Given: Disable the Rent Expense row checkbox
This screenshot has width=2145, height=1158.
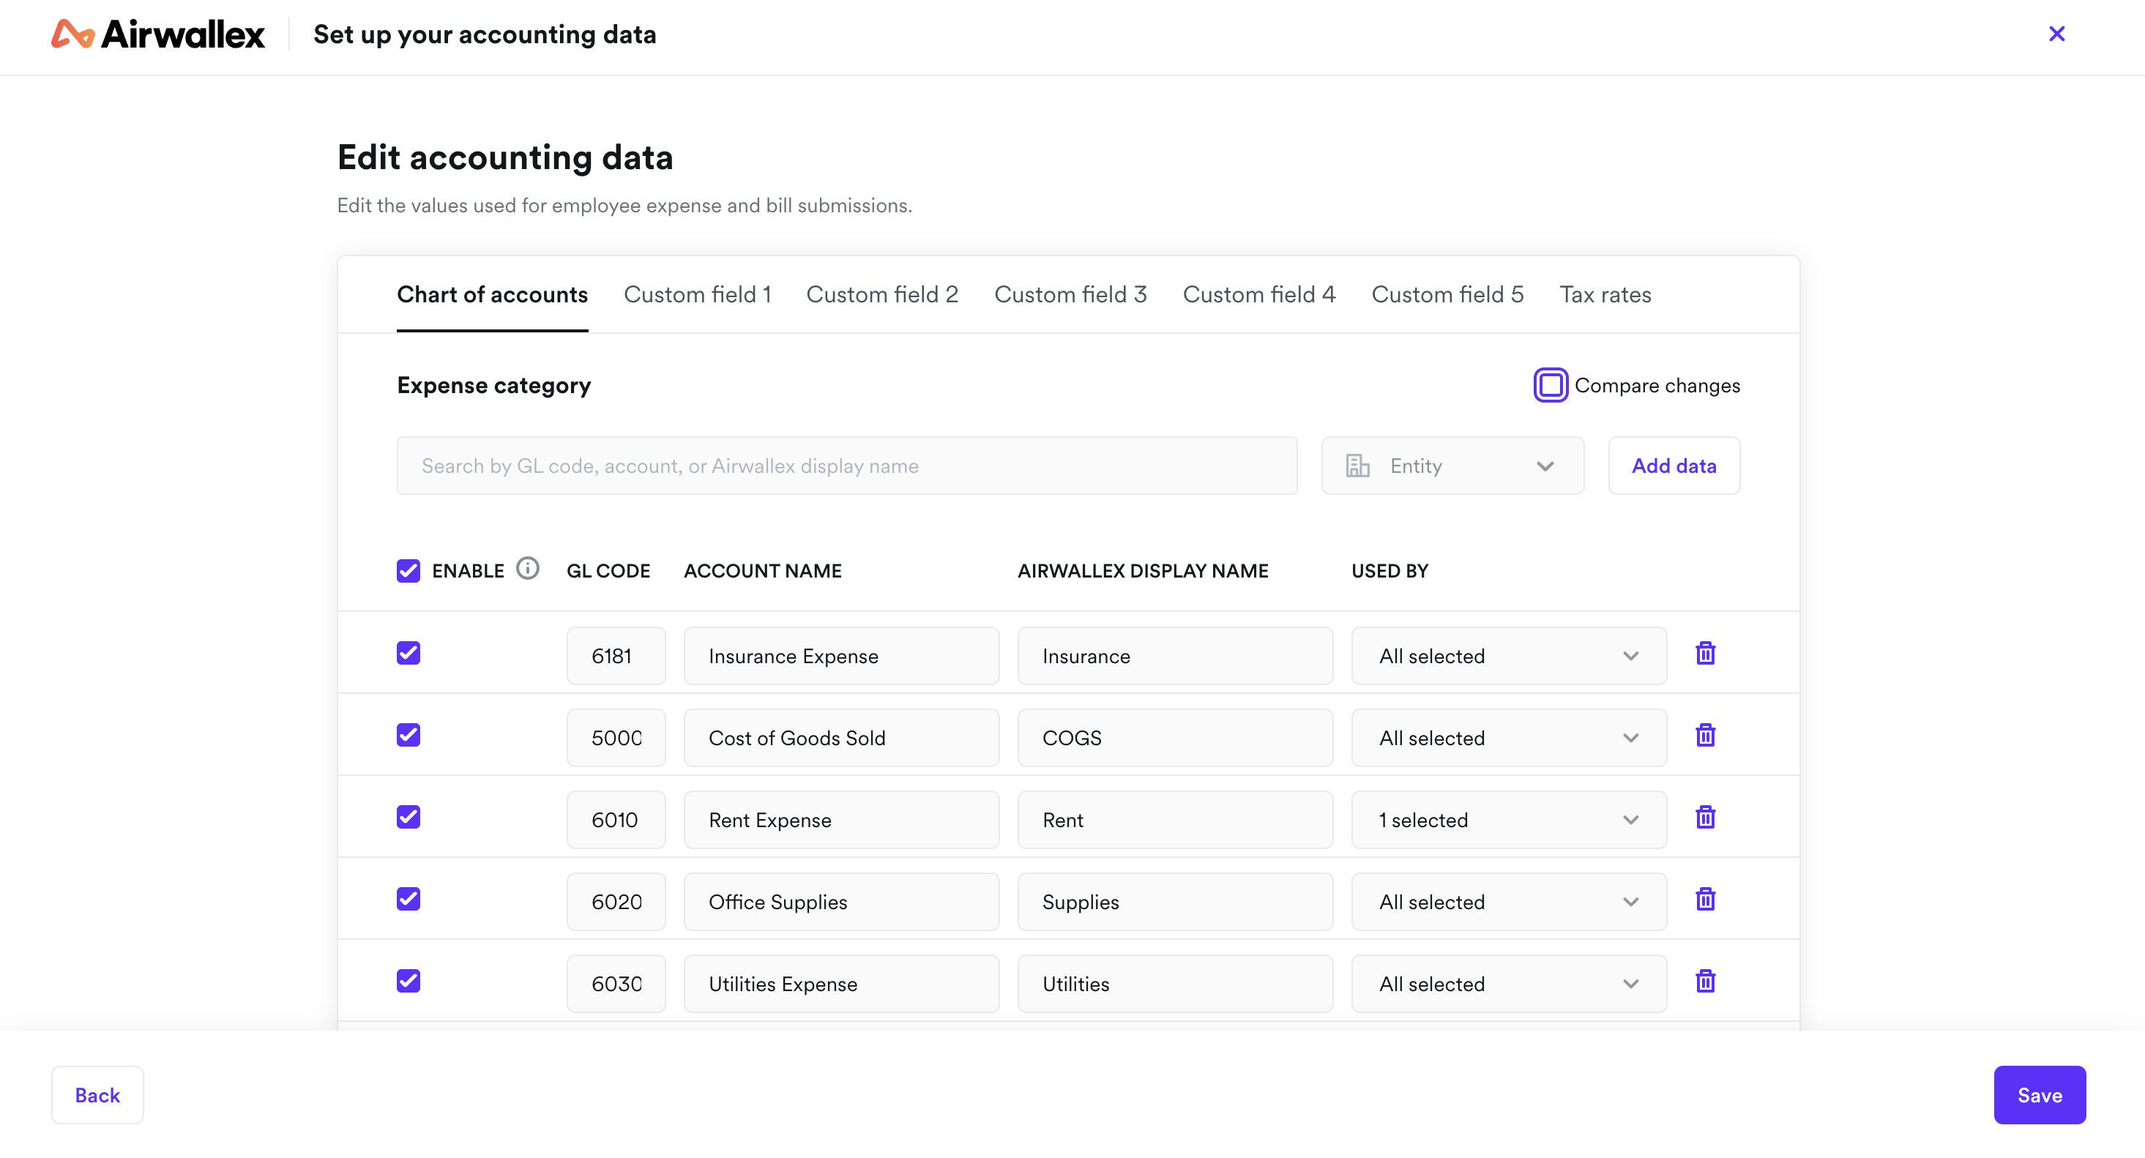Looking at the screenshot, I should coord(408,817).
